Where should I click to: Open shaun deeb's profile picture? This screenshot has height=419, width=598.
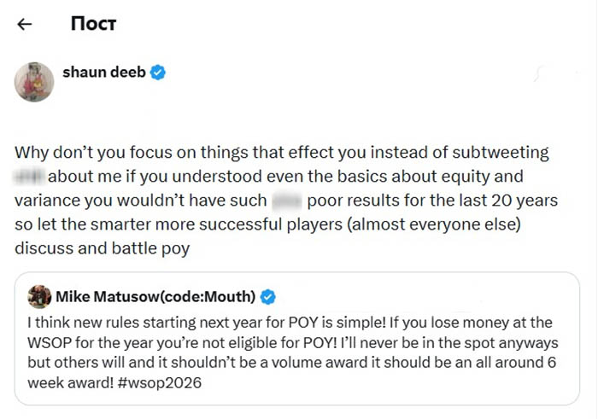point(34,82)
